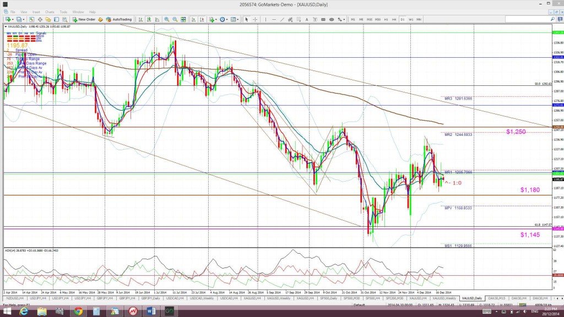Switch the chart to candlesticks type
This screenshot has width=564, height=317.
click(x=149, y=19)
